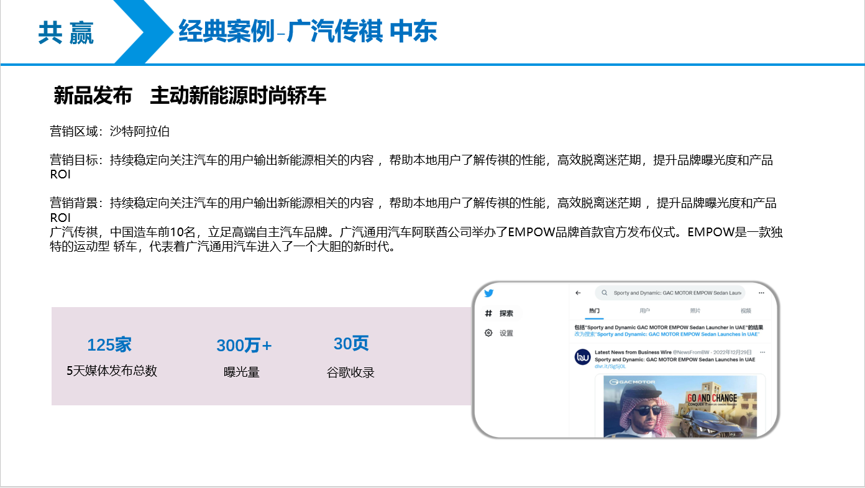Click Latest News from Business Wire name

(x=633, y=352)
